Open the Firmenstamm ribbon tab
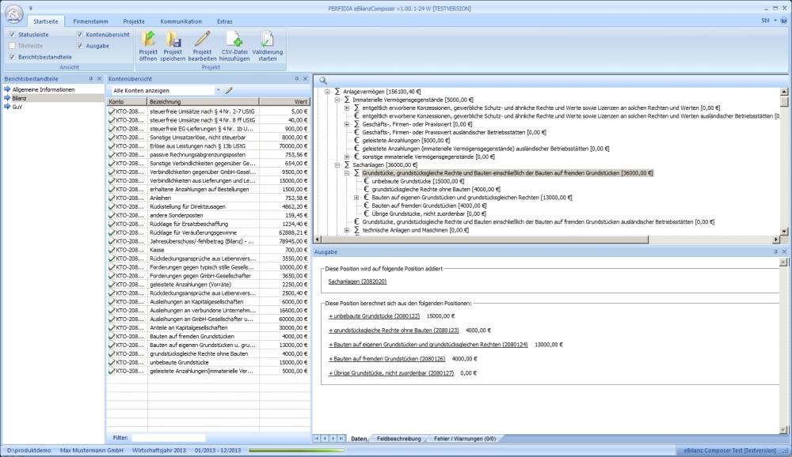 (90, 21)
